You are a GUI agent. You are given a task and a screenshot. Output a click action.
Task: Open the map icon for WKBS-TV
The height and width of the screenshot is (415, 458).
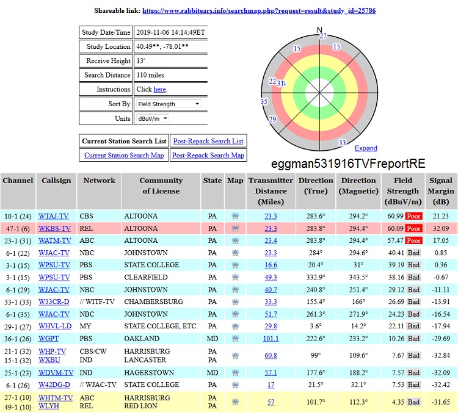pos(234,228)
